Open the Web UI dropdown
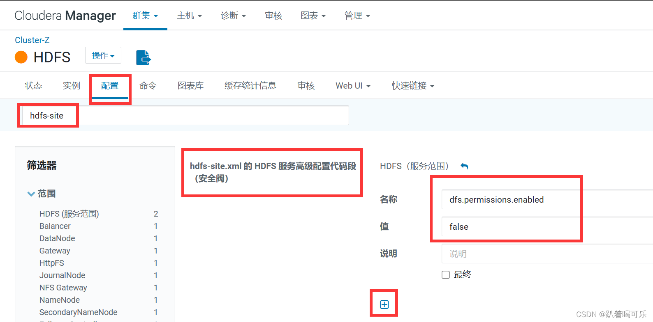This screenshot has height=322, width=653. [353, 86]
